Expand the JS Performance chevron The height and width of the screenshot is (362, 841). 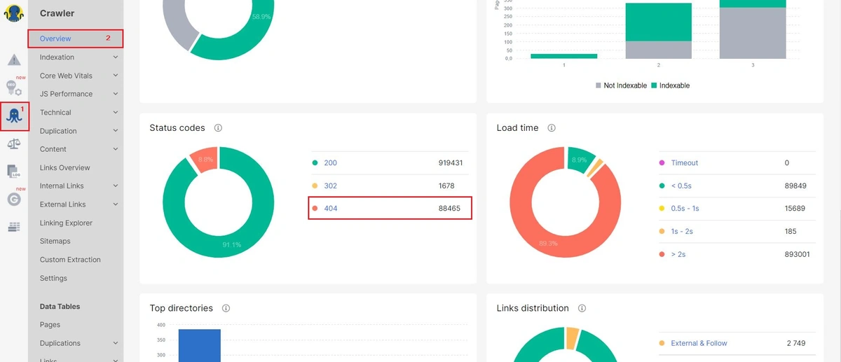point(116,94)
